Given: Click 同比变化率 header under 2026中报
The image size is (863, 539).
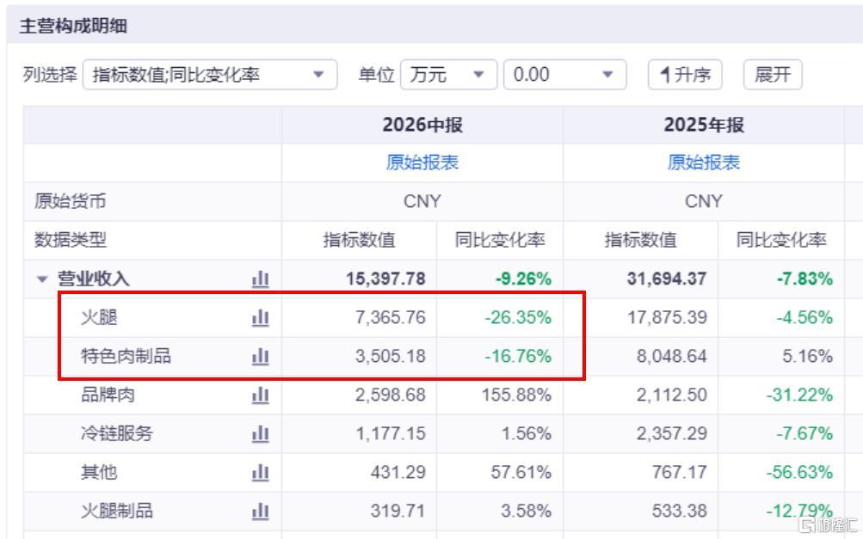Looking at the screenshot, I should click(x=500, y=240).
